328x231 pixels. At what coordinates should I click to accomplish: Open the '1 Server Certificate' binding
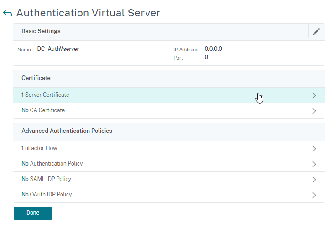[46, 95]
